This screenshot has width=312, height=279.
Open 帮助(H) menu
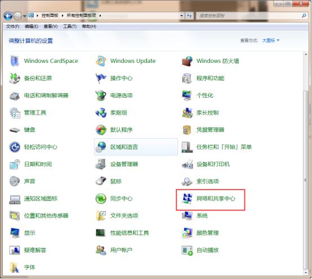click(x=89, y=26)
